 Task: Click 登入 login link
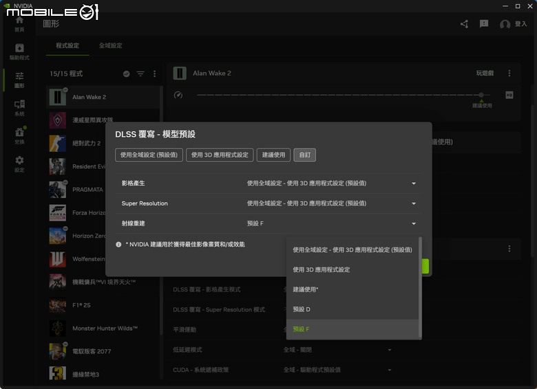pos(520,24)
